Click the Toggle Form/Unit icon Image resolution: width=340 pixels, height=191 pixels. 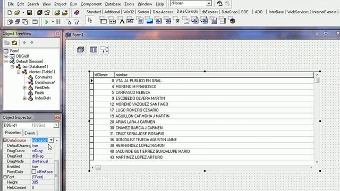[25, 22]
